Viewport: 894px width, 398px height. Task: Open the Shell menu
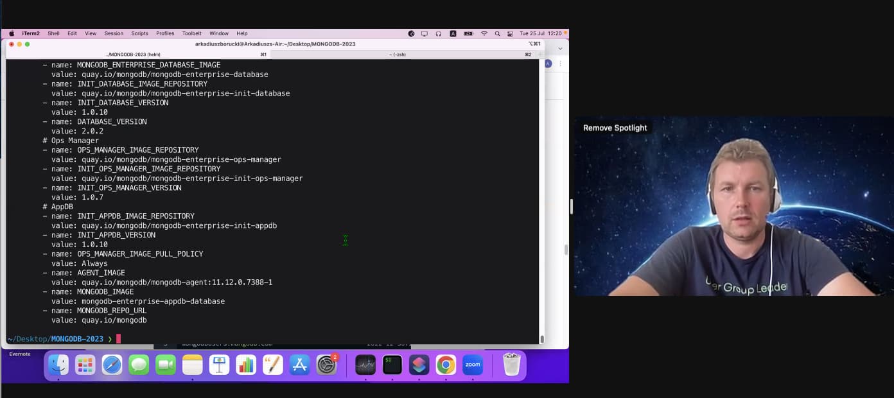[53, 33]
